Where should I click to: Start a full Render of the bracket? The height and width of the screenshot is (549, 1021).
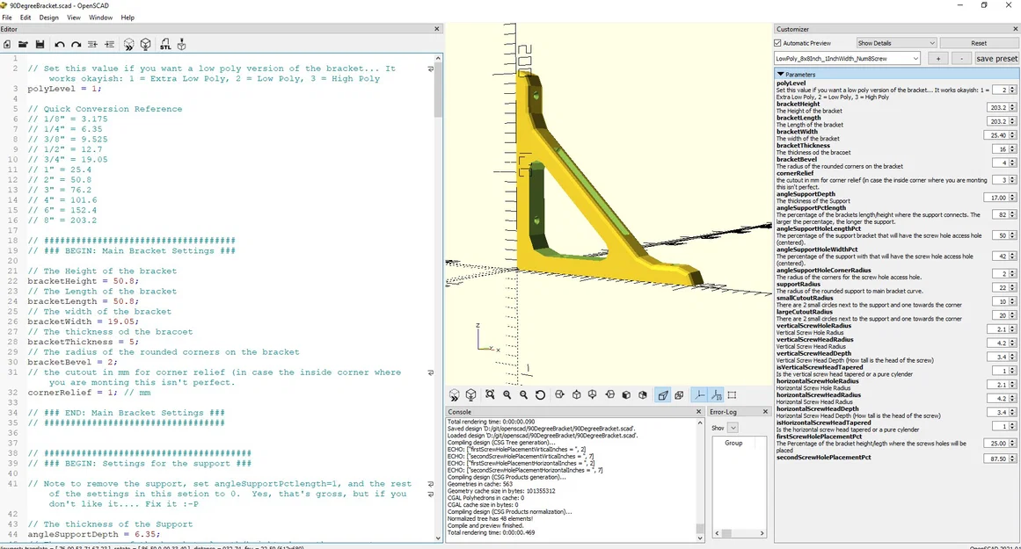pos(145,44)
